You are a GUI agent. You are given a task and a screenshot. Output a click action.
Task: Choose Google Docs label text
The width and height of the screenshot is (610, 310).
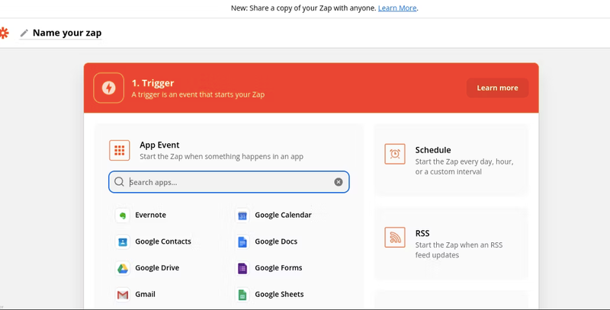tap(276, 241)
